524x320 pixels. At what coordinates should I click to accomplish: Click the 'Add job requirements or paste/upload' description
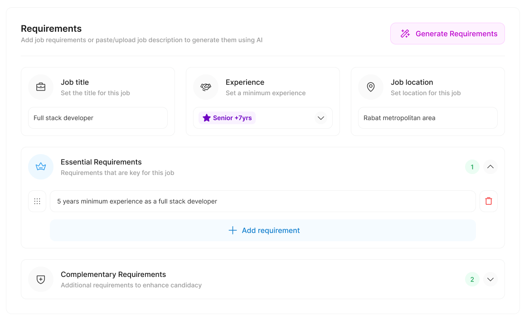[x=142, y=40]
